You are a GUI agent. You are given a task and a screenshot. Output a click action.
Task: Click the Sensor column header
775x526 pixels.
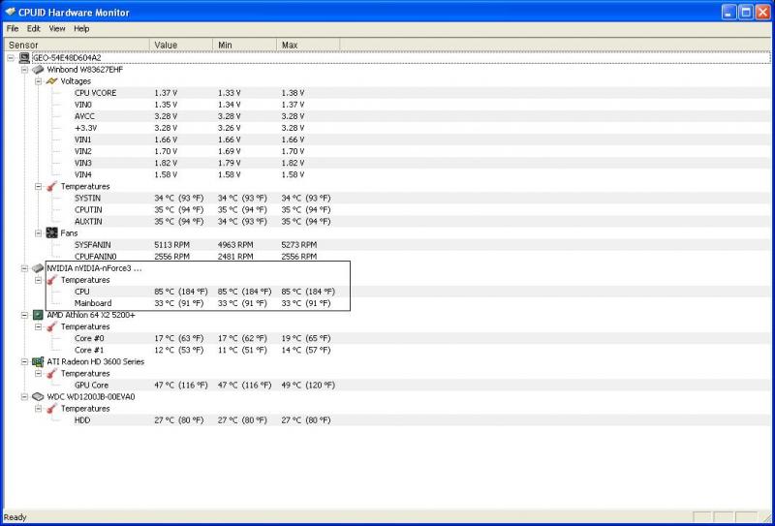pos(77,45)
